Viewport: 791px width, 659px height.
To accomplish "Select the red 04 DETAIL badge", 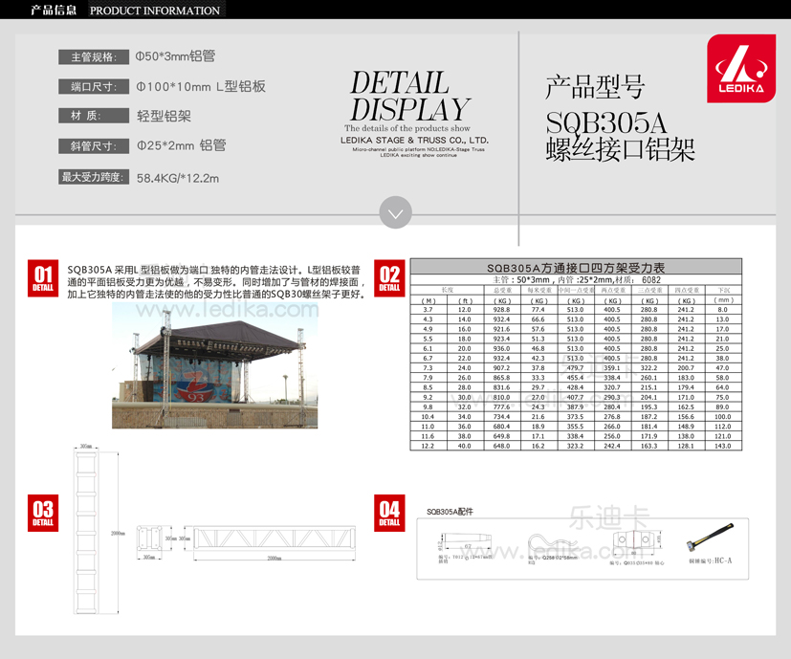I will (x=389, y=513).
